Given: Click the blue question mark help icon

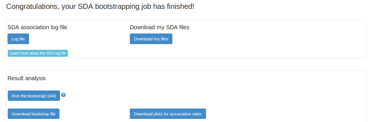Looking at the screenshot, I should pos(63,95).
